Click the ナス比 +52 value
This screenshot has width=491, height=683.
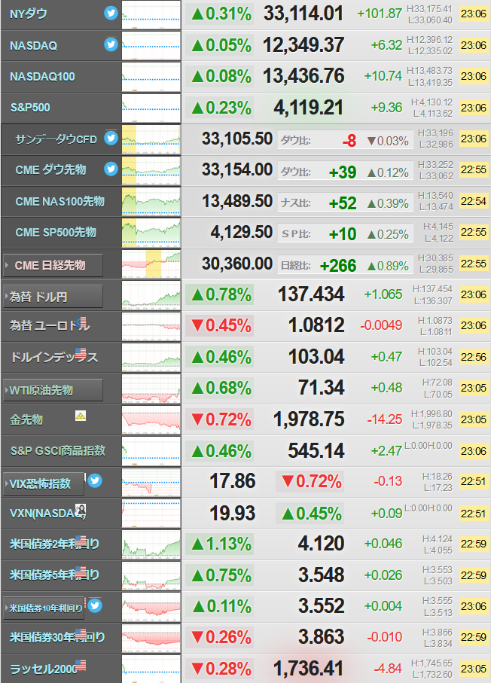coord(343,203)
